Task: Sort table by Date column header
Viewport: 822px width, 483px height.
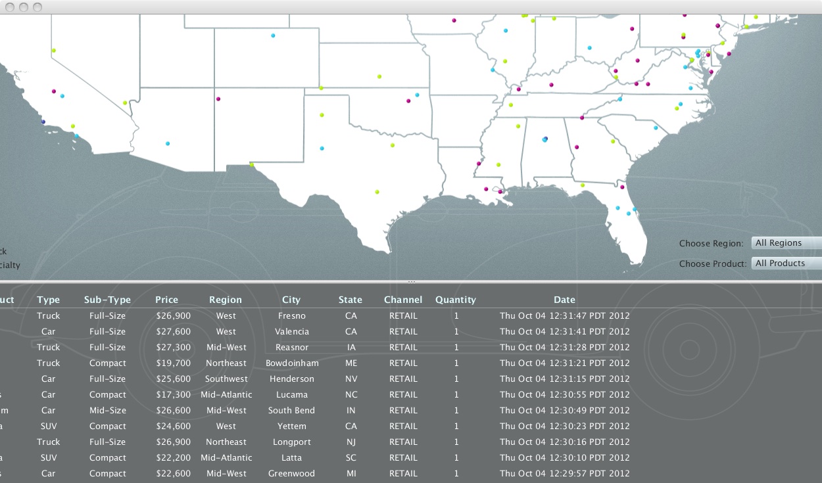Action: pos(564,300)
